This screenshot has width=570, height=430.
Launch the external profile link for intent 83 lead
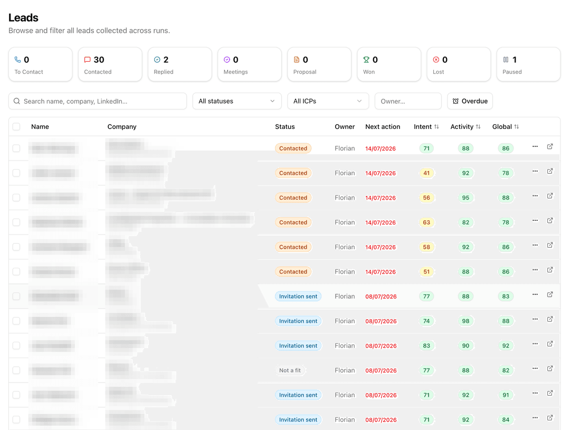(550, 344)
